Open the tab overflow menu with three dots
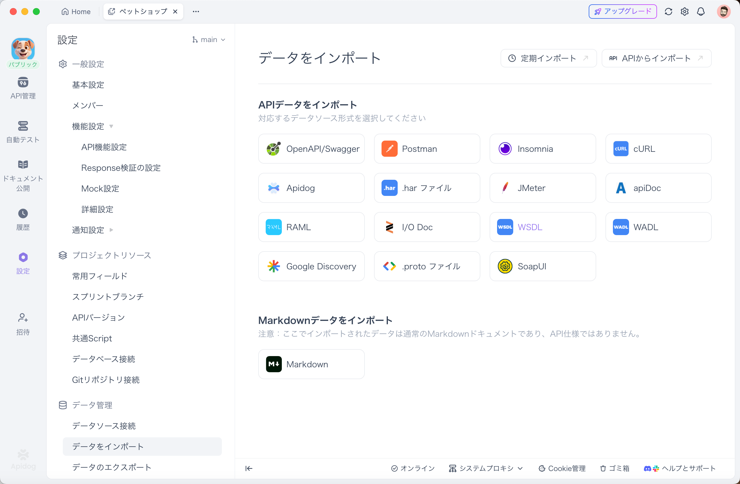Screen dimensions: 740x484 point(196,11)
